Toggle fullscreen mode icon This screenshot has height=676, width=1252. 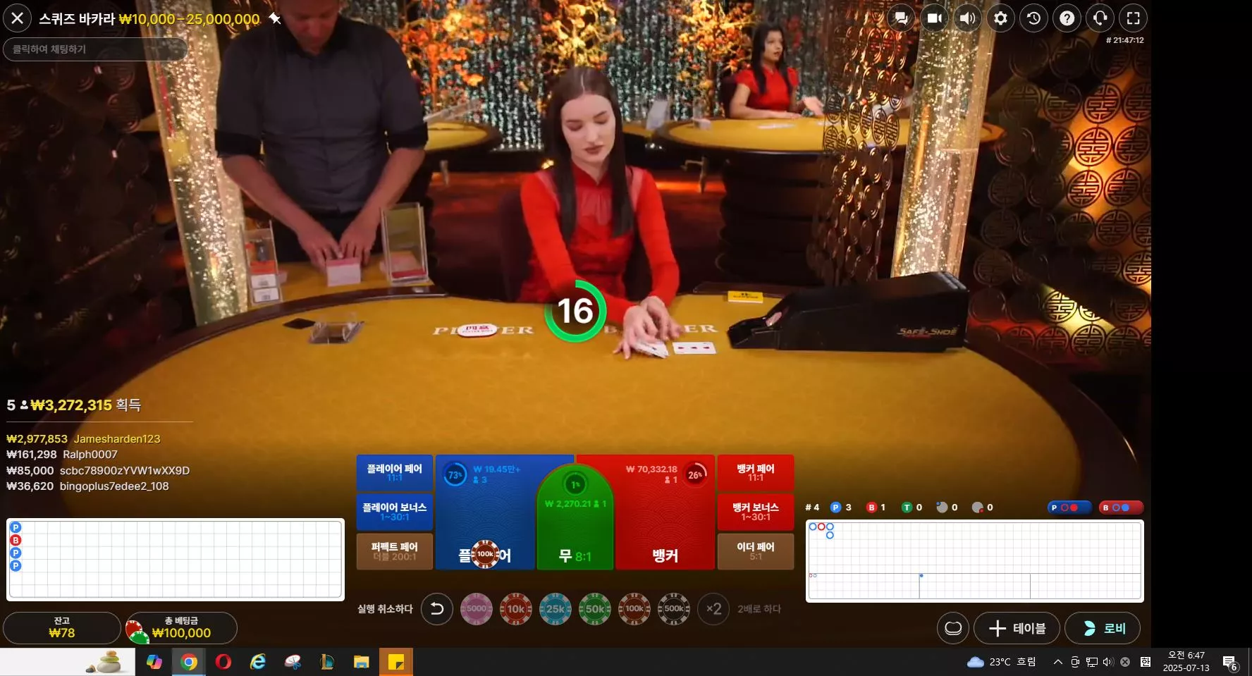(x=1133, y=18)
